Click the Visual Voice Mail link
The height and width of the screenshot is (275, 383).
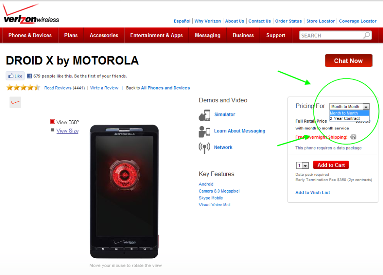click(x=215, y=205)
